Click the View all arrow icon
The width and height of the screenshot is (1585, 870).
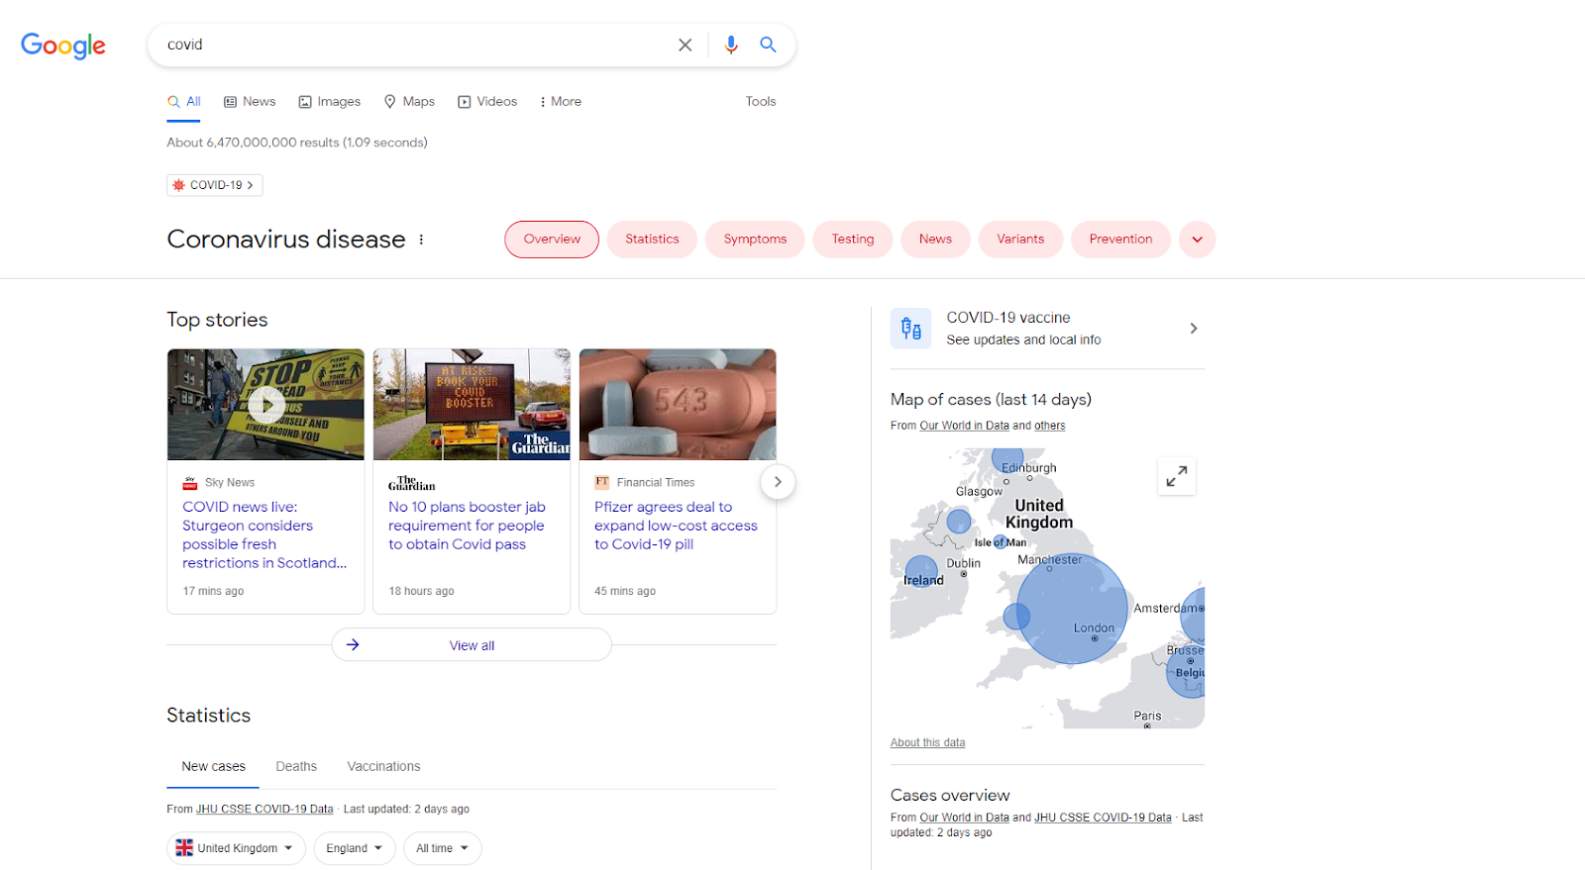click(353, 645)
